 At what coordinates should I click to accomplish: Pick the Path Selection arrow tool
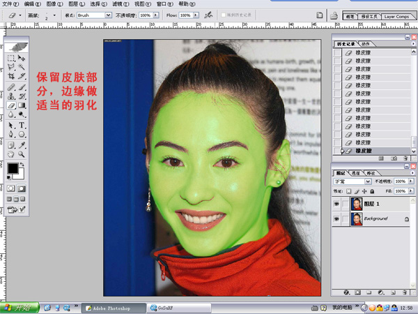[11, 125]
